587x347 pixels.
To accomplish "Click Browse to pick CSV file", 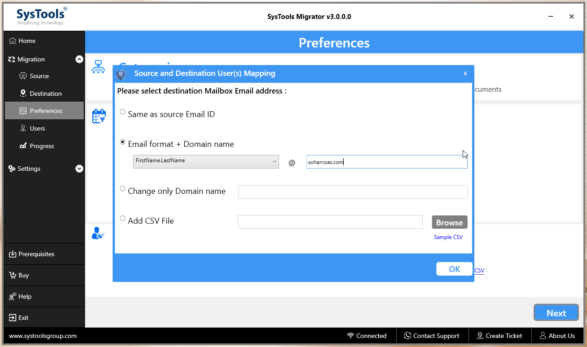I will [x=450, y=222].
